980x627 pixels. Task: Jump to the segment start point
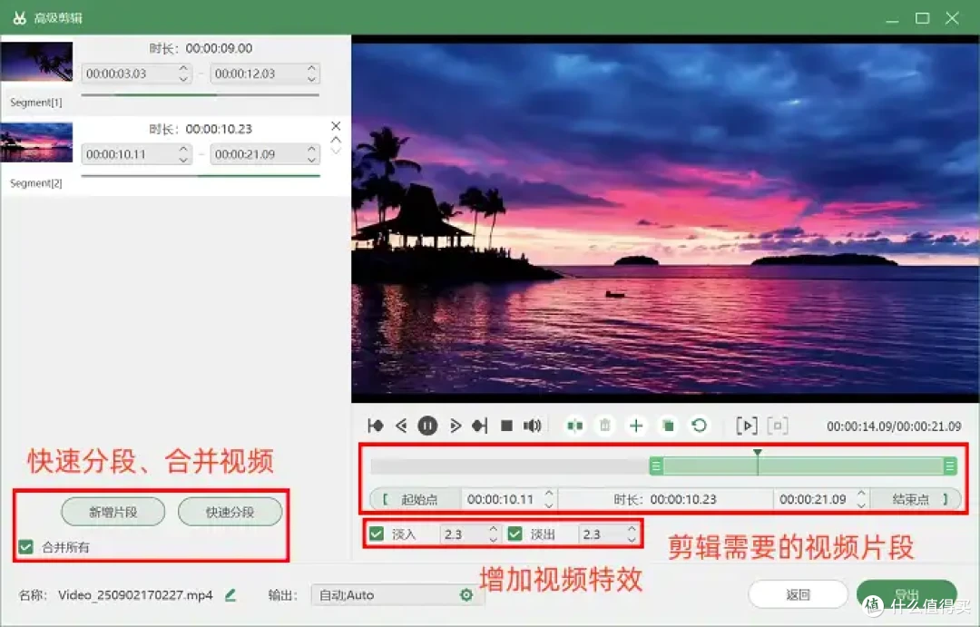coord(376,426)
